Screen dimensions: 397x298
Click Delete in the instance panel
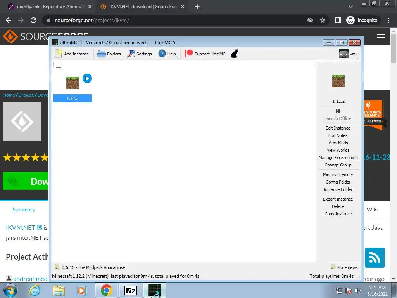[338, 206]
